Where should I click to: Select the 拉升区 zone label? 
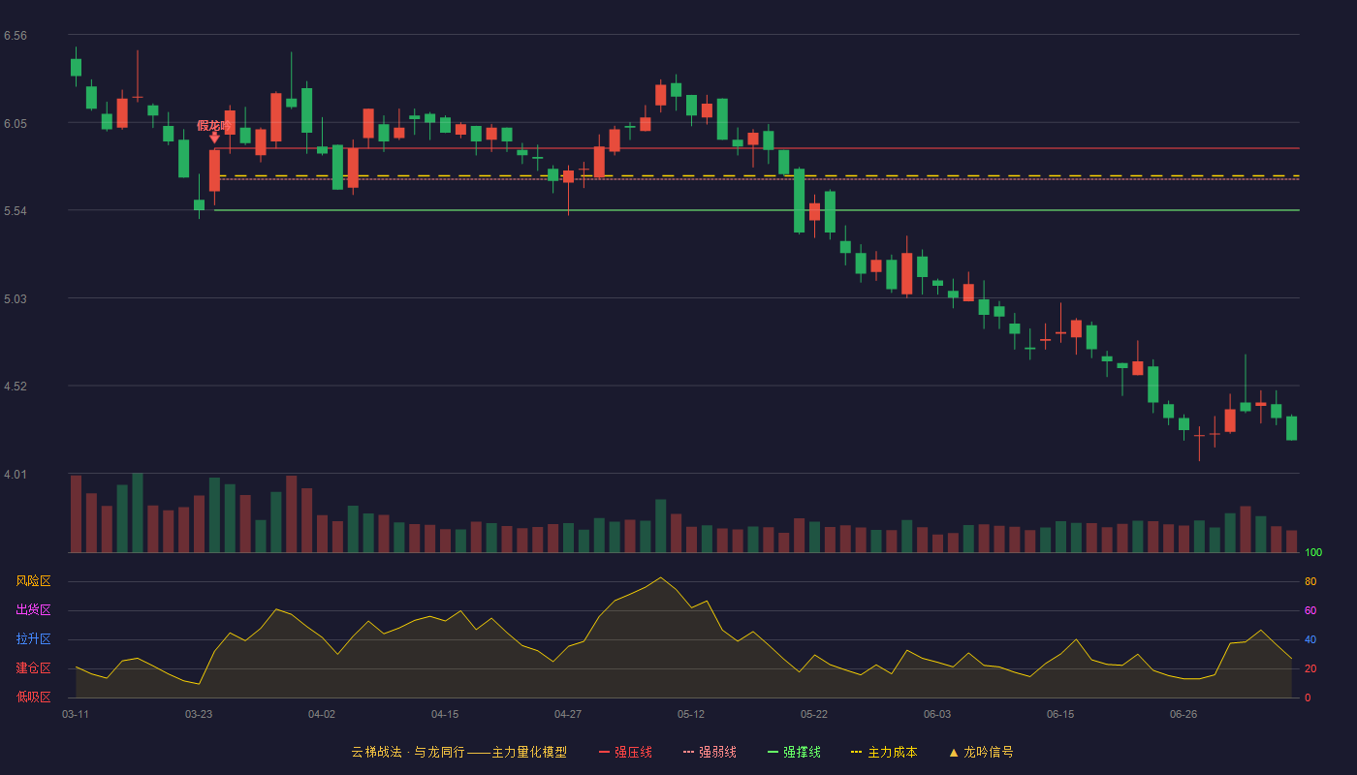(33, 639)
